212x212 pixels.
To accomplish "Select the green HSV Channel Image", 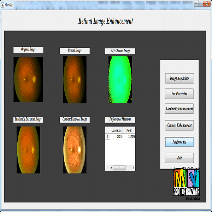I will pos(120,79).
